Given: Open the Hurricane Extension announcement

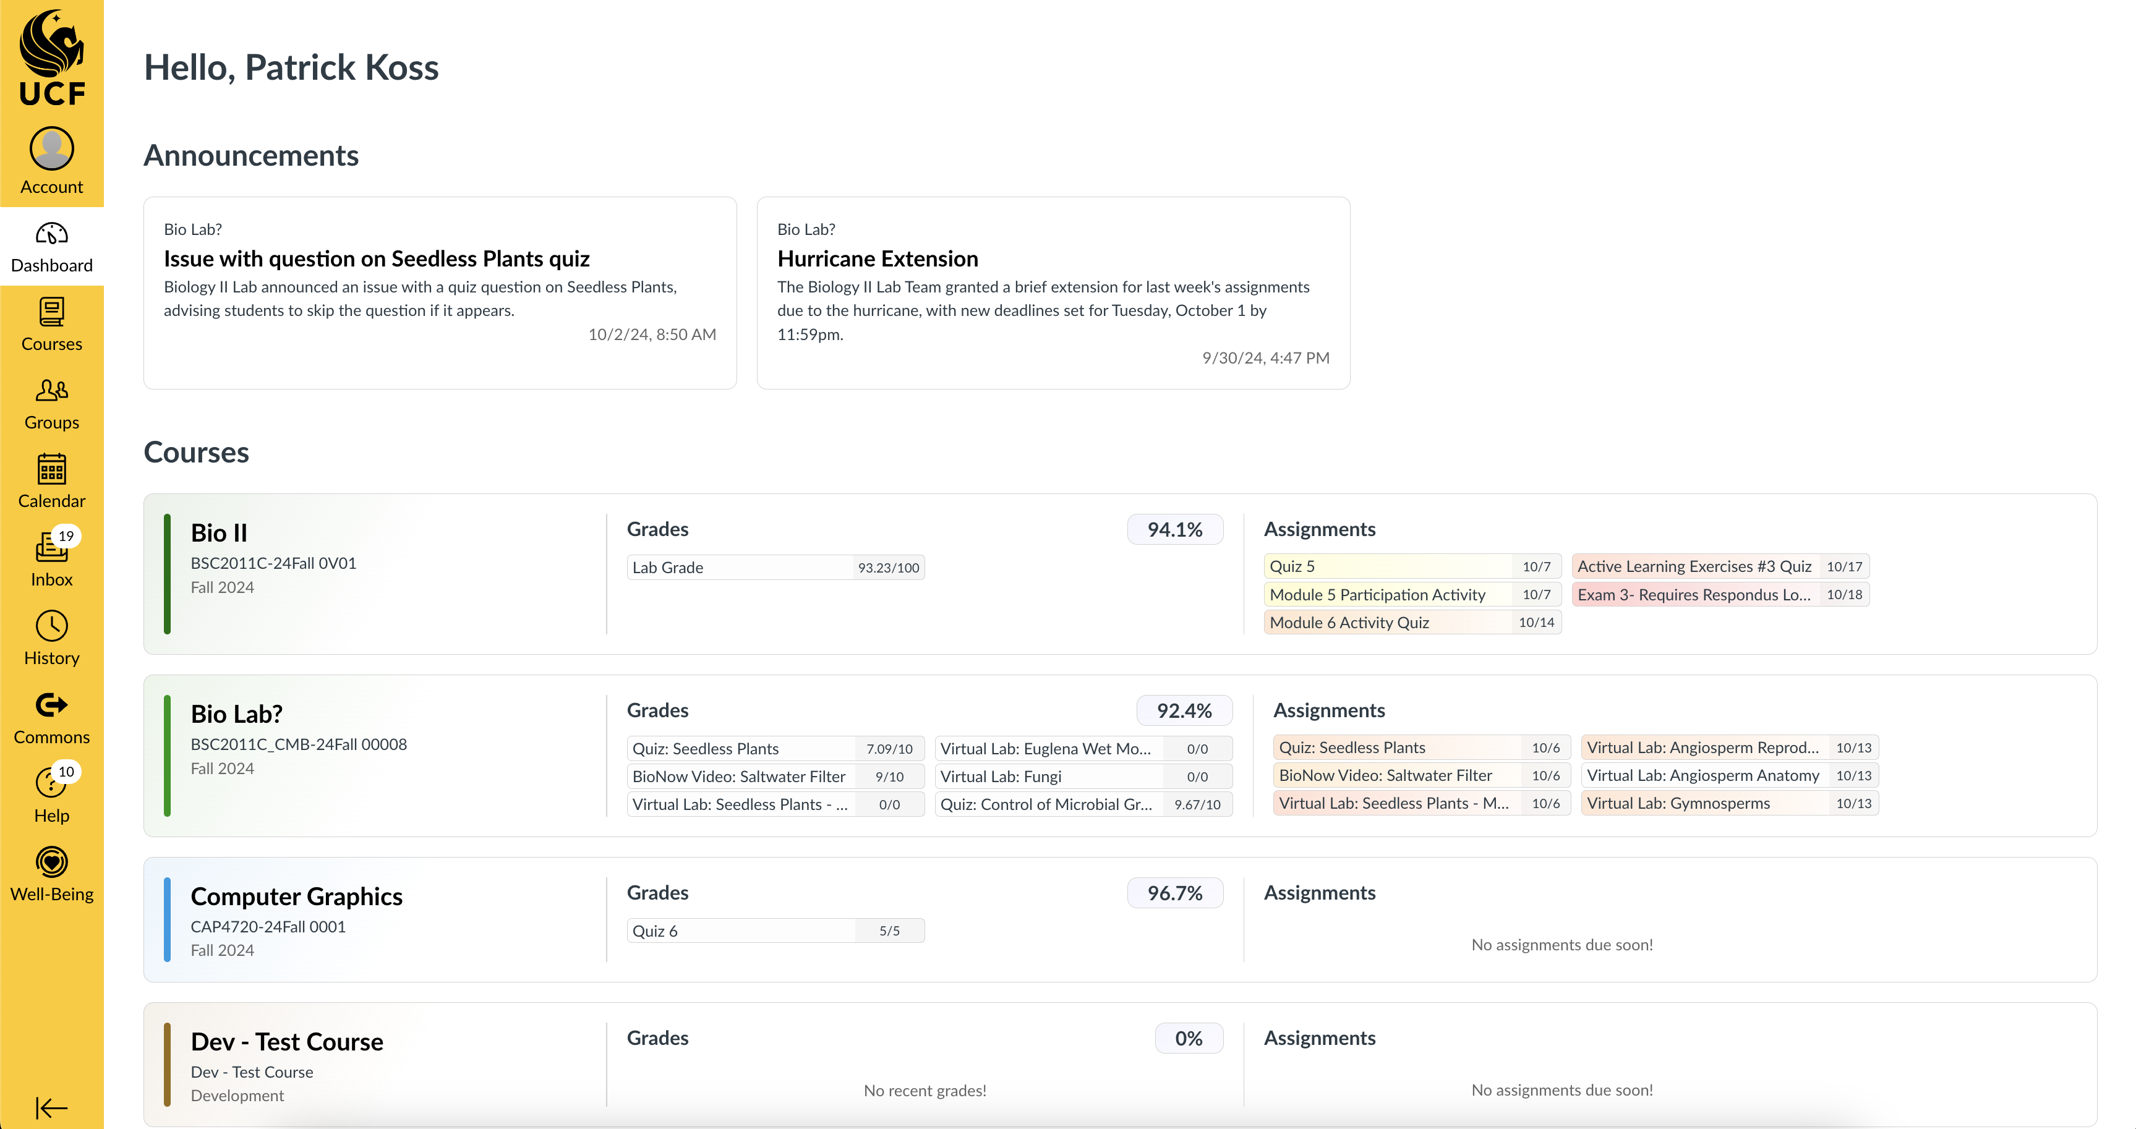Looking at the screenshot, I should (x=878, y=258).
